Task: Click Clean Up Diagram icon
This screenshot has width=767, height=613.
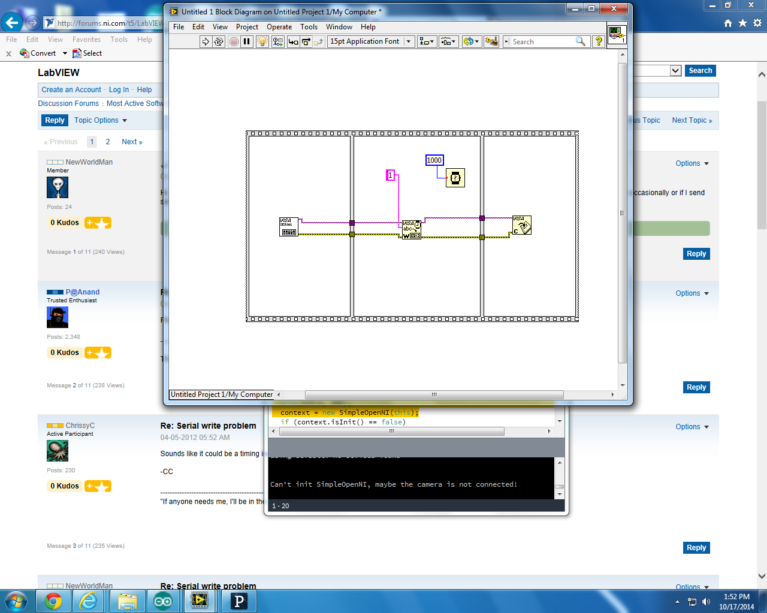Action: coord(491,41)
